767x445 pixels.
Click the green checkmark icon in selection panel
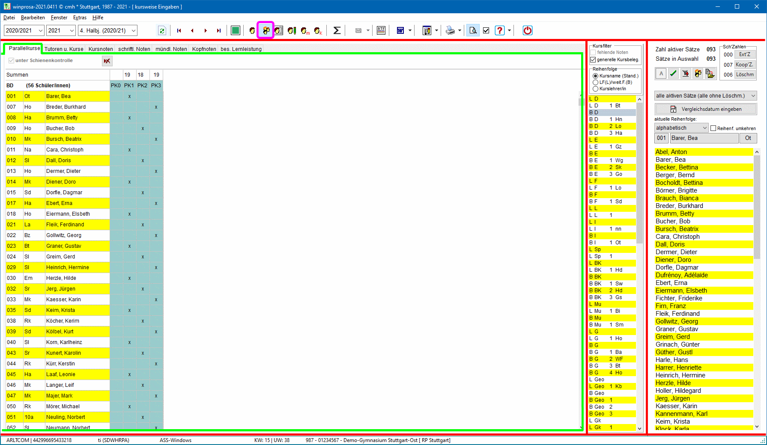point(673,74)
